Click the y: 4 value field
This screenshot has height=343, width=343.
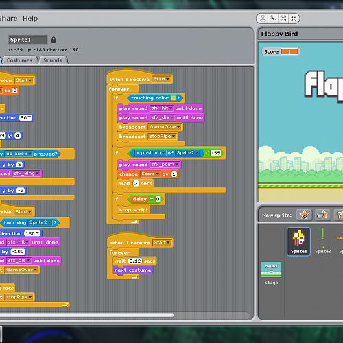click(x=18, y=136)
